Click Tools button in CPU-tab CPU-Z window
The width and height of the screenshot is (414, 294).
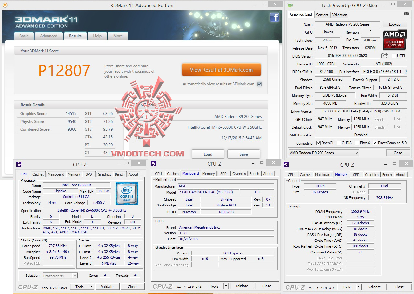pyautogui.click(x=79, y=287)
